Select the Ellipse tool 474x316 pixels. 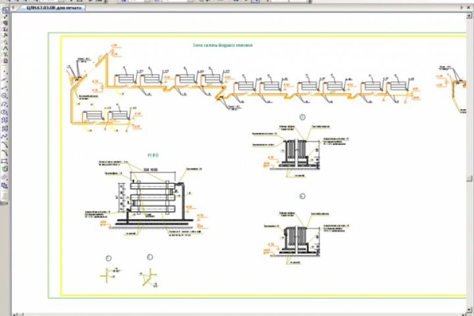[5, 112]
